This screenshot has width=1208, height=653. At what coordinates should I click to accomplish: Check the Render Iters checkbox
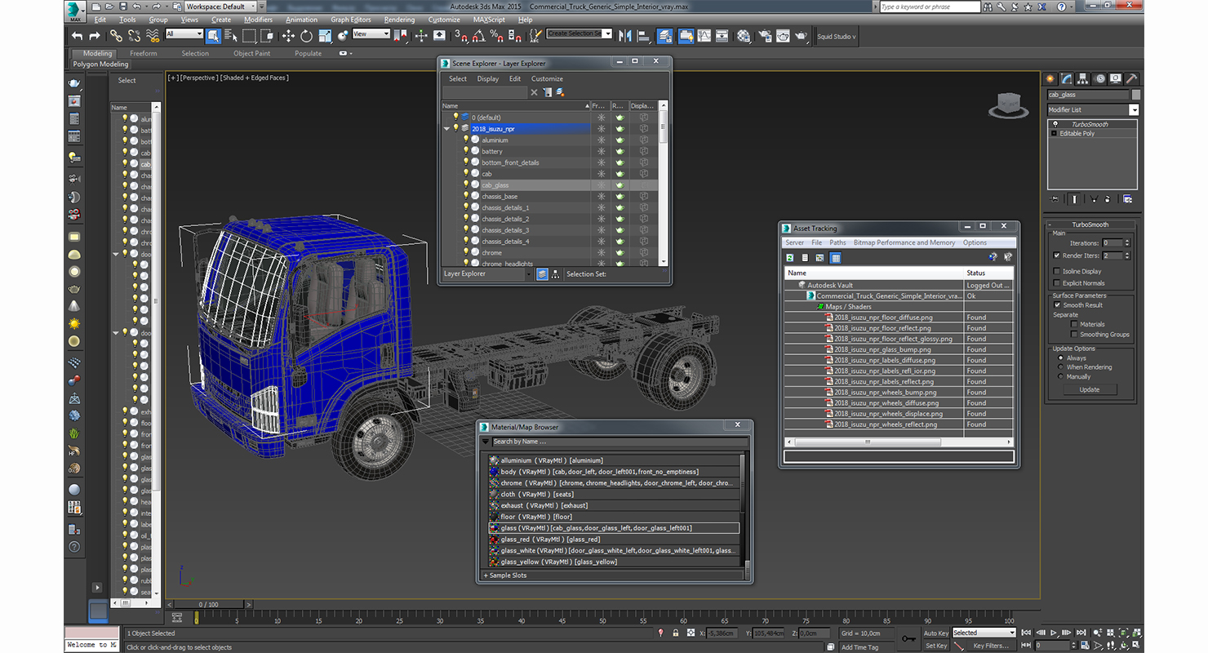coord(1057,255)
